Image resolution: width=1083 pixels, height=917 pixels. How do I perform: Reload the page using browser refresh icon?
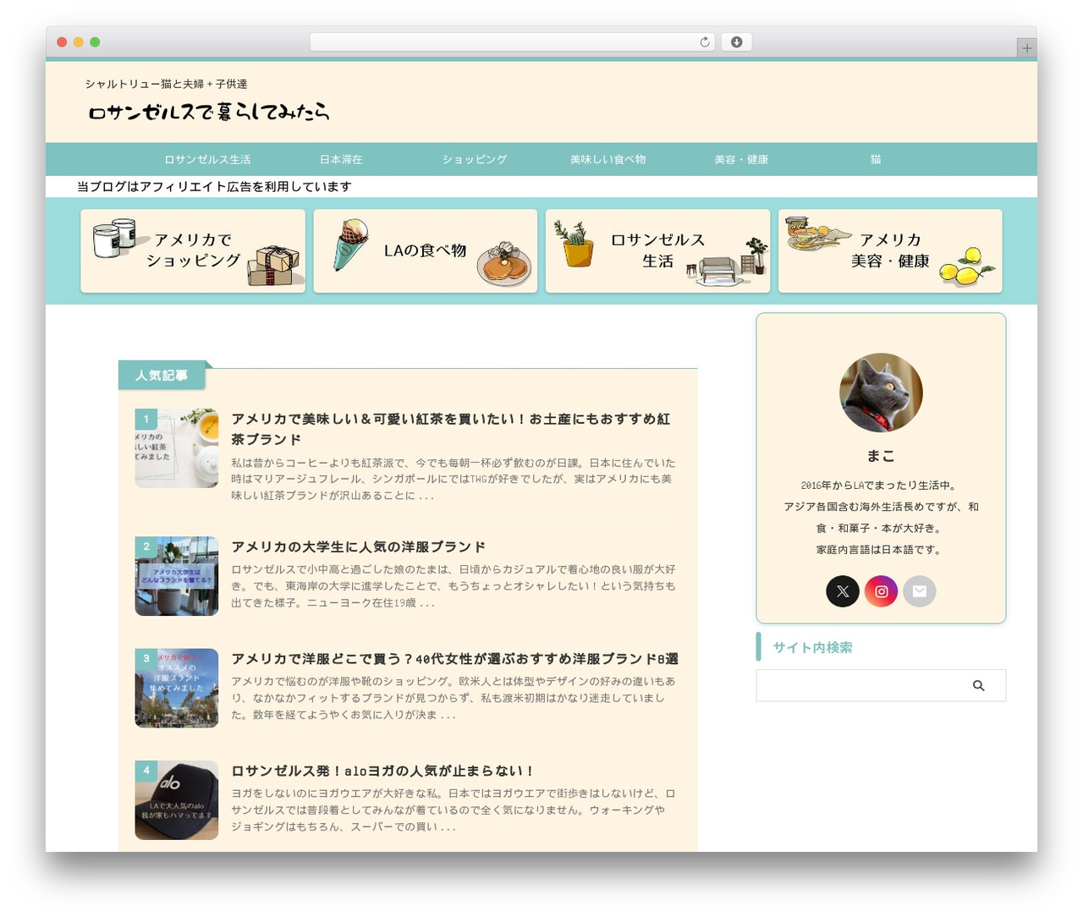(705, 42)
